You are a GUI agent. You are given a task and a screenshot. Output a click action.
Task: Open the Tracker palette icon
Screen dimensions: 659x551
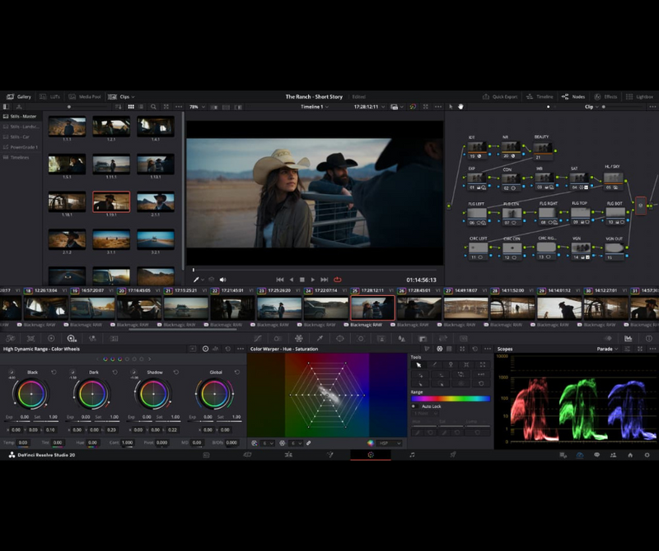tap(361, 339)
